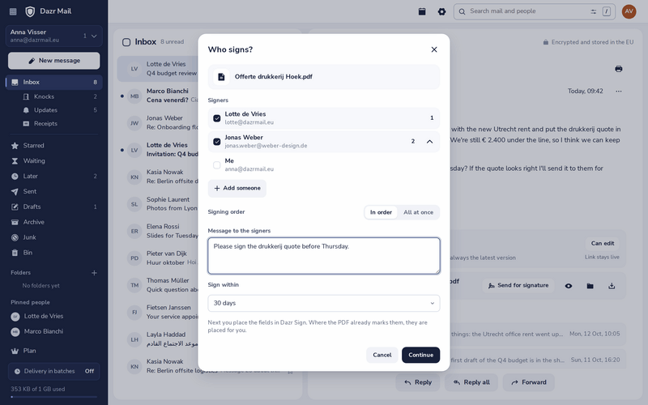The image size is (648, 405).
Task: Forward the message
Action: coord(529,382)
